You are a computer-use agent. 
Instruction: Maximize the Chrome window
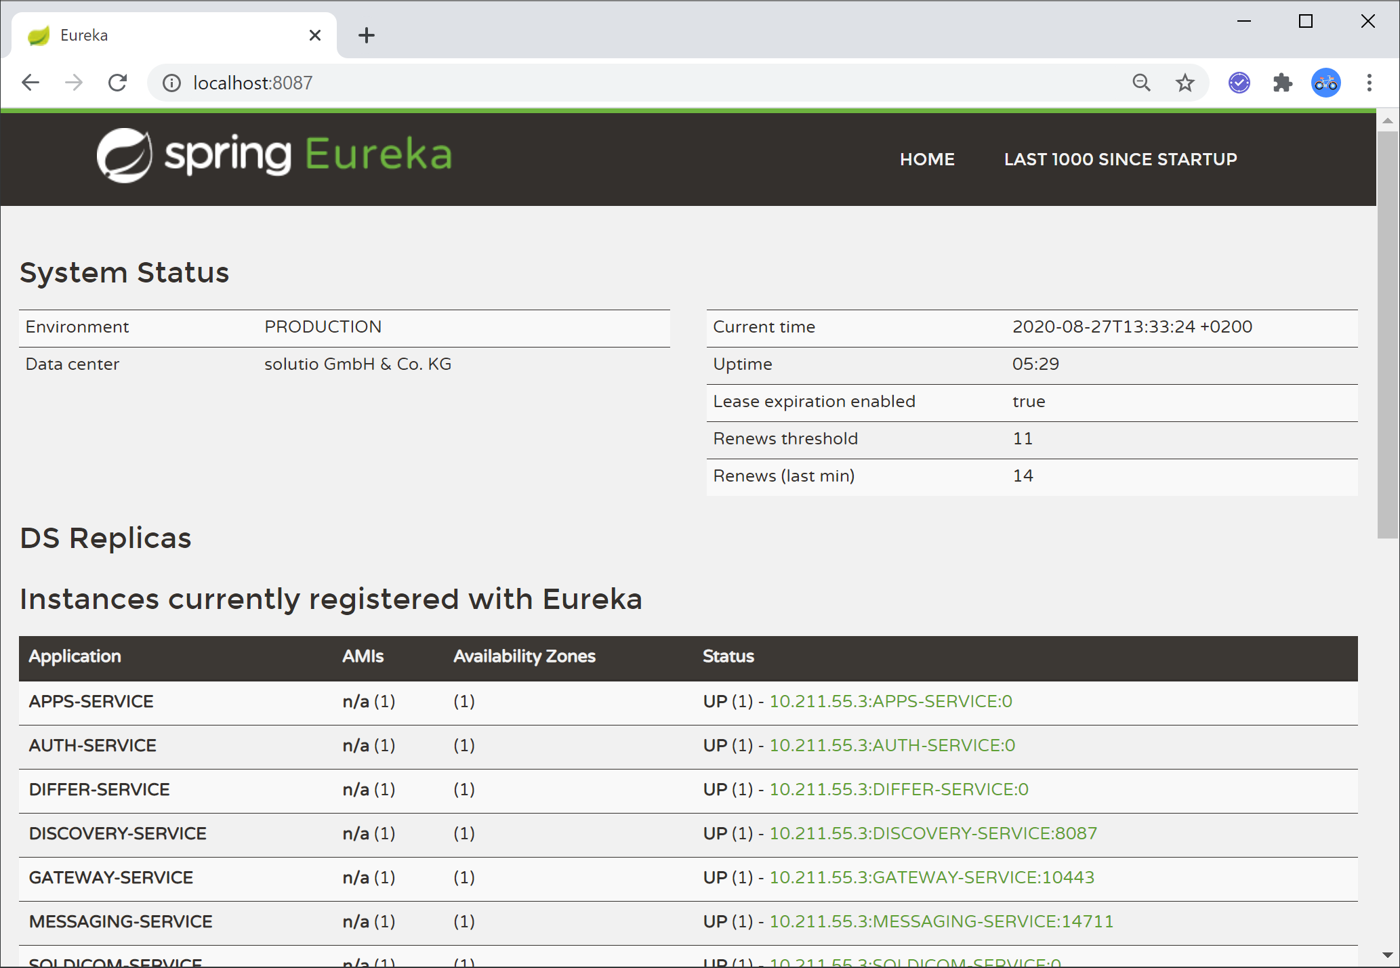[x=1306, y=21]
